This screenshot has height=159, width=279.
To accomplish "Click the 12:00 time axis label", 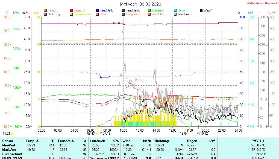I will 140,130.
